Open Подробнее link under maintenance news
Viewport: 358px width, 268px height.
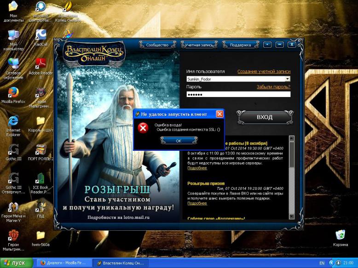point(197,168)
